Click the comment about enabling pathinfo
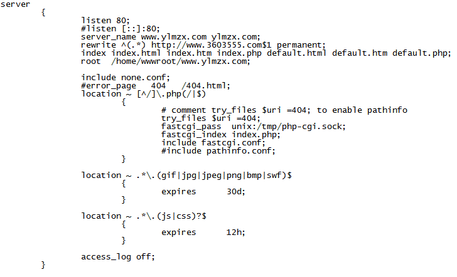 [x=284, y=110]
